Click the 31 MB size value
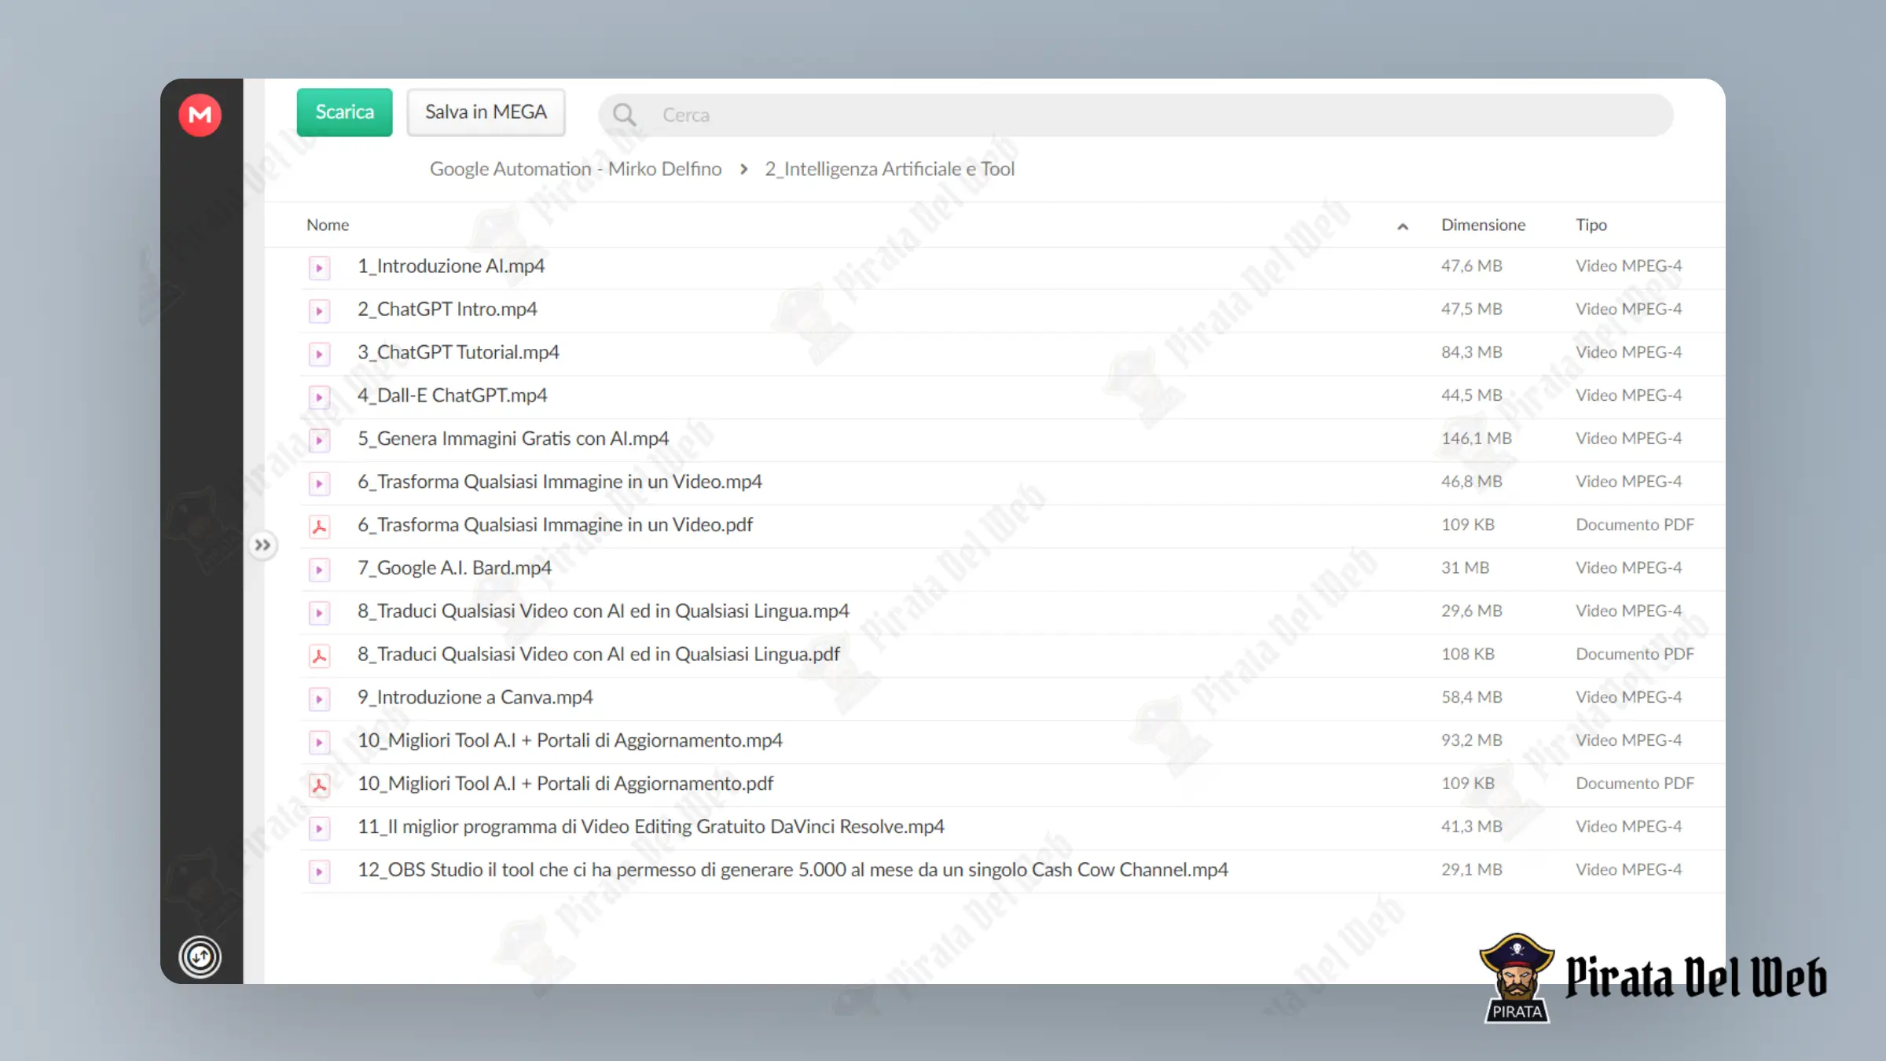The image size is (1886, 1061). point(1466,567)
